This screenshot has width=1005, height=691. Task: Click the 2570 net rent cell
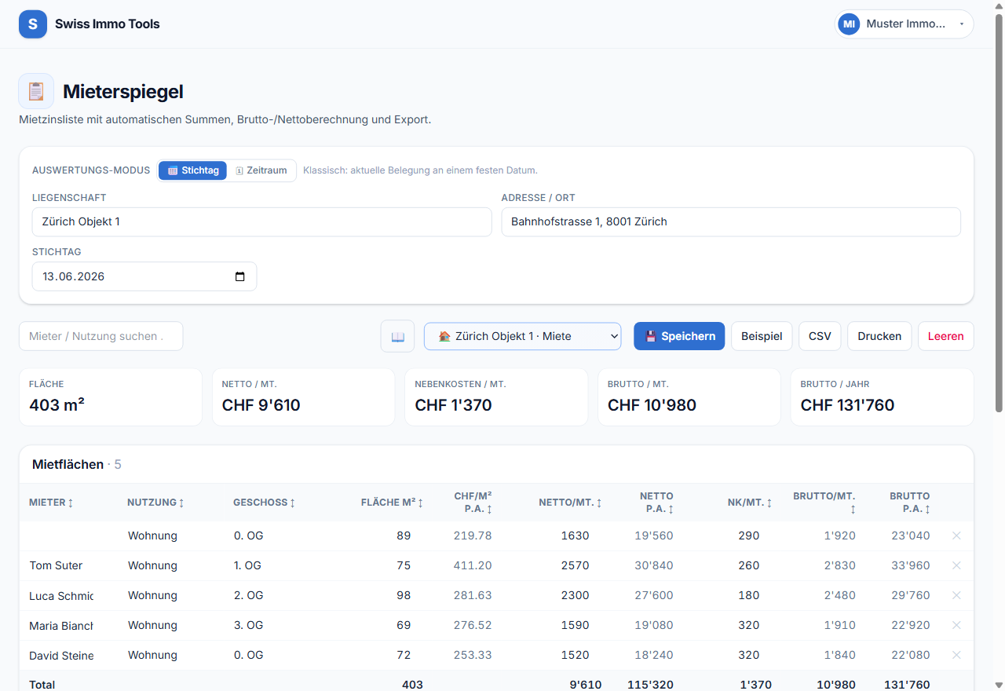(575, 565)
